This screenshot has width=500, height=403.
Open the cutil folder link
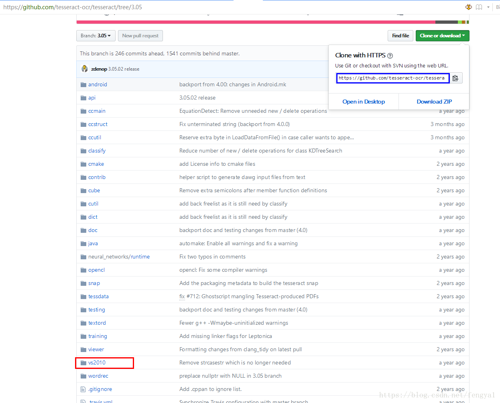pos(93,204)
